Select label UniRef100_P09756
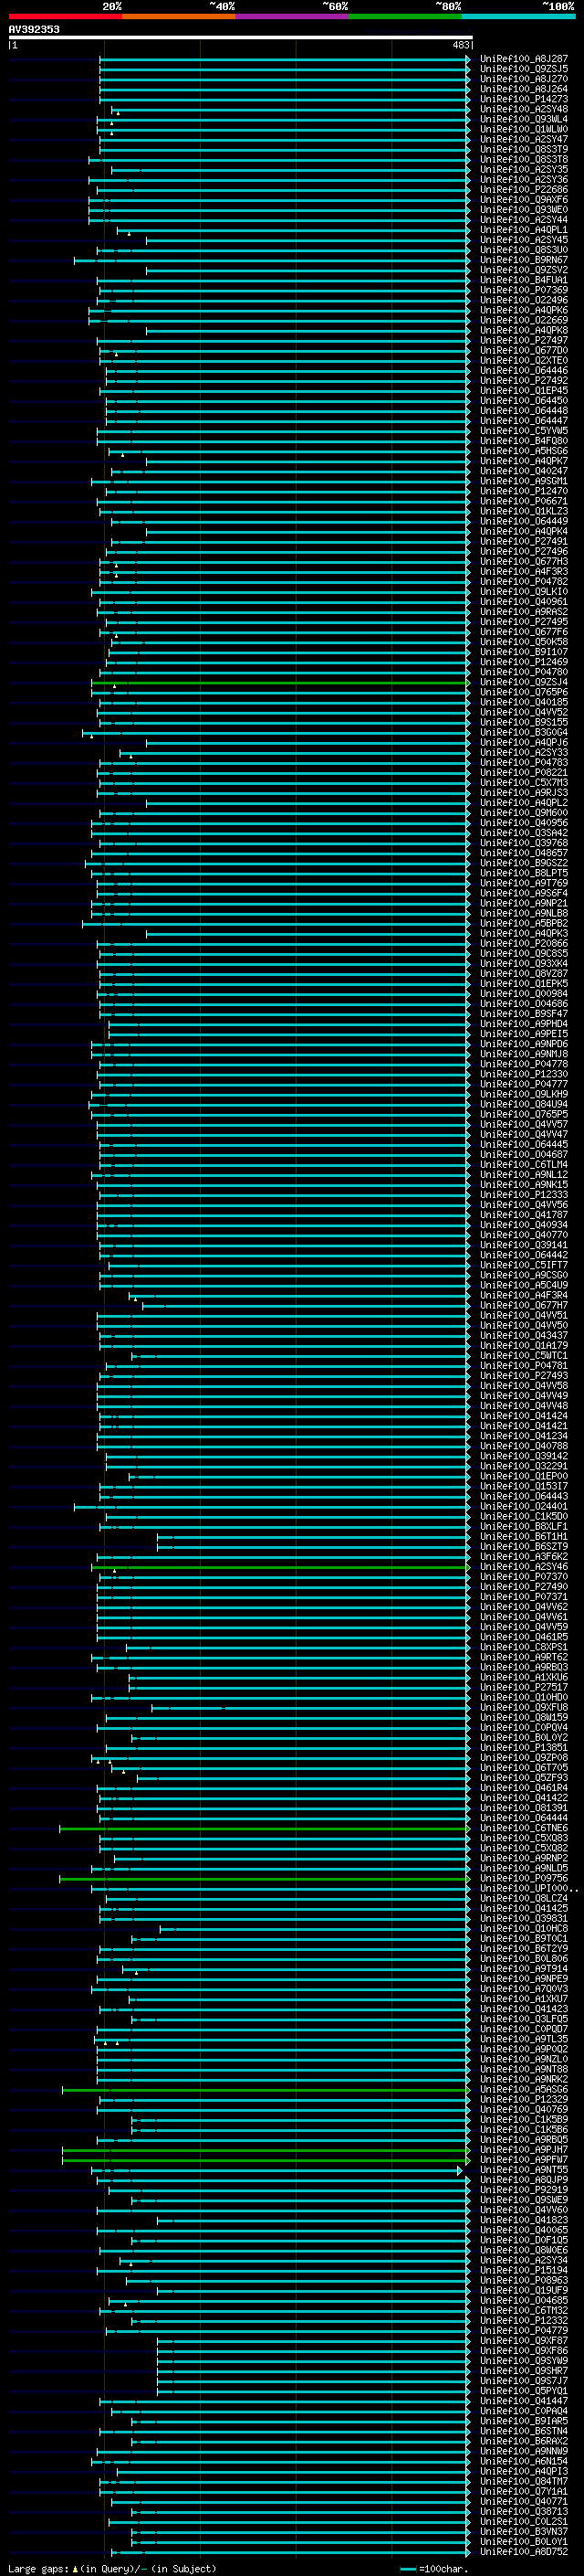Screen dimensions: 584x2576 pos(524,1878)
